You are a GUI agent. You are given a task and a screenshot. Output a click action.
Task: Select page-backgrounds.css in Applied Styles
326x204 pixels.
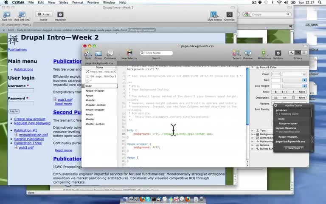click(x=290, y=142)
